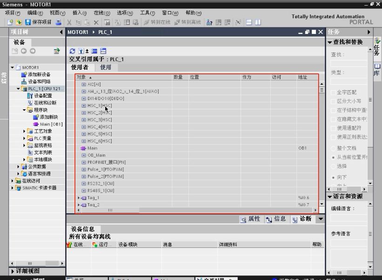Image resolution: width=382 pixels, height=280 pixels.
Task: Collapse the PLC_1 tree node
Action: (x=18, y=89)
